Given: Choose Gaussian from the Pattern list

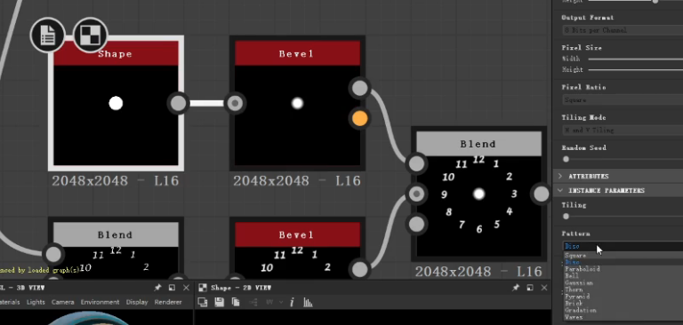Looking at the screenshot, I should 623,282.
